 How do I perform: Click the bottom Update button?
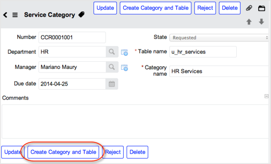13,152
